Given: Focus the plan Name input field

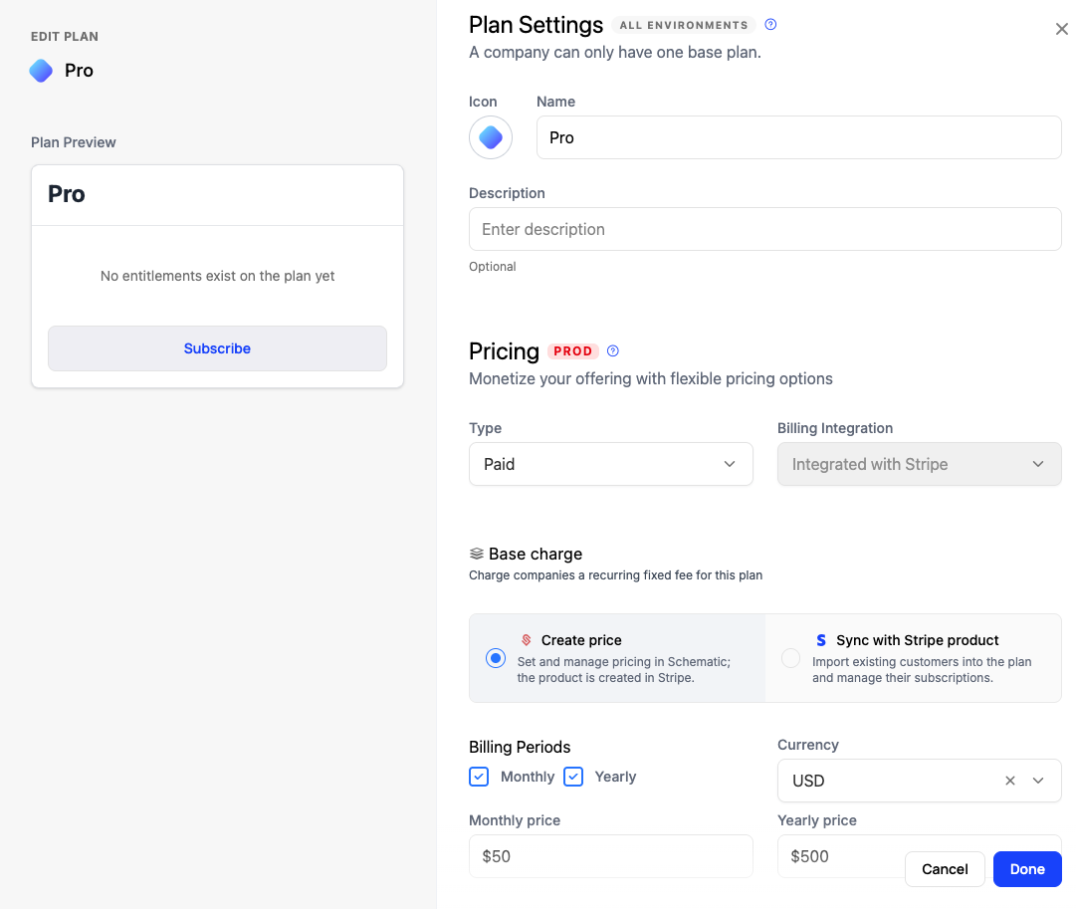Looking at the screenshot, I should tap(798, 137).
